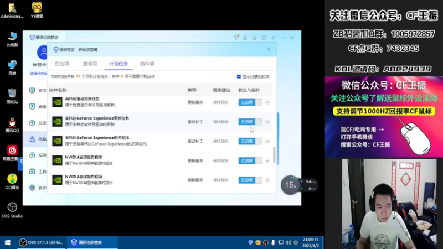Screen dimensions: 443x249
Task: Open the 垃圾清理 icon in the sidebar
Action: tap(32, 123)
